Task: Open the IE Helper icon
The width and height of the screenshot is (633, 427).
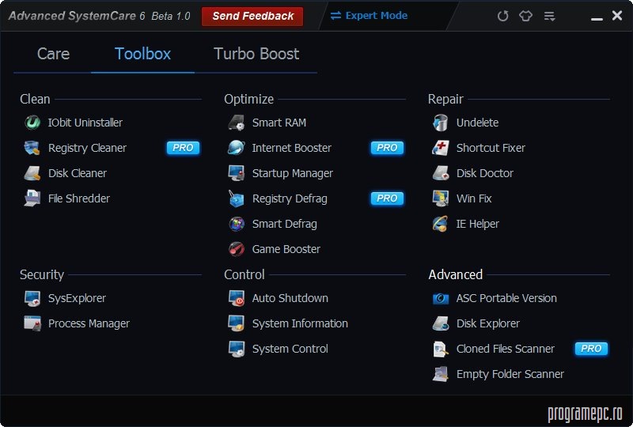Action: click(x=441, y=224)
